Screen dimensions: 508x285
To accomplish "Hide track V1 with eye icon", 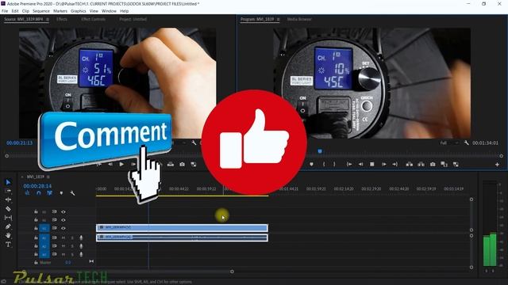I will point(63,228).
